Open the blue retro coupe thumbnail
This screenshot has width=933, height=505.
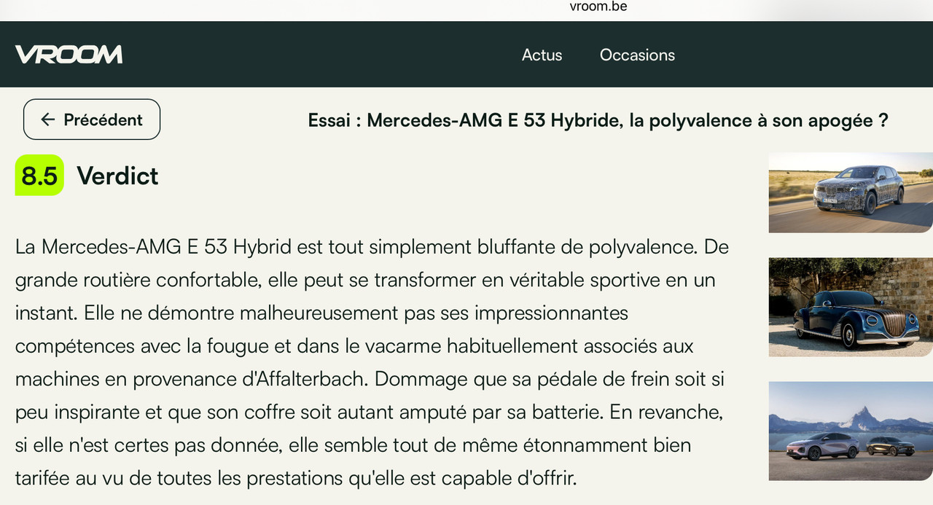[x=851, y=307]
